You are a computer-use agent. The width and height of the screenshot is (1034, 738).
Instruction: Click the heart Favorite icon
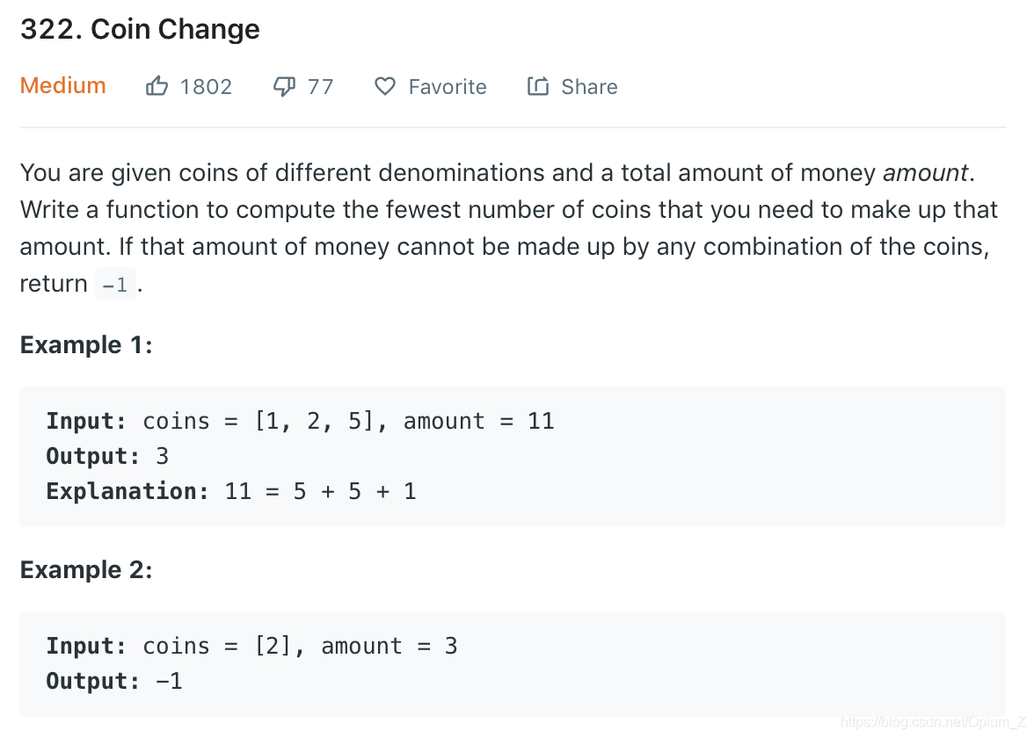[x=385, y=86]
